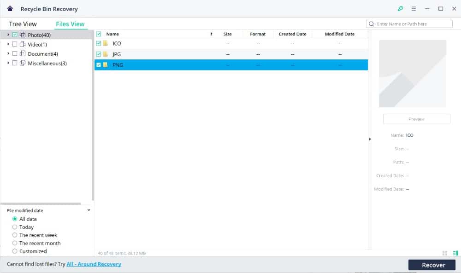Screen dimensions: 461x273
Task: Switch to thumbnail grid view icon
Action: tap(445, 253)
